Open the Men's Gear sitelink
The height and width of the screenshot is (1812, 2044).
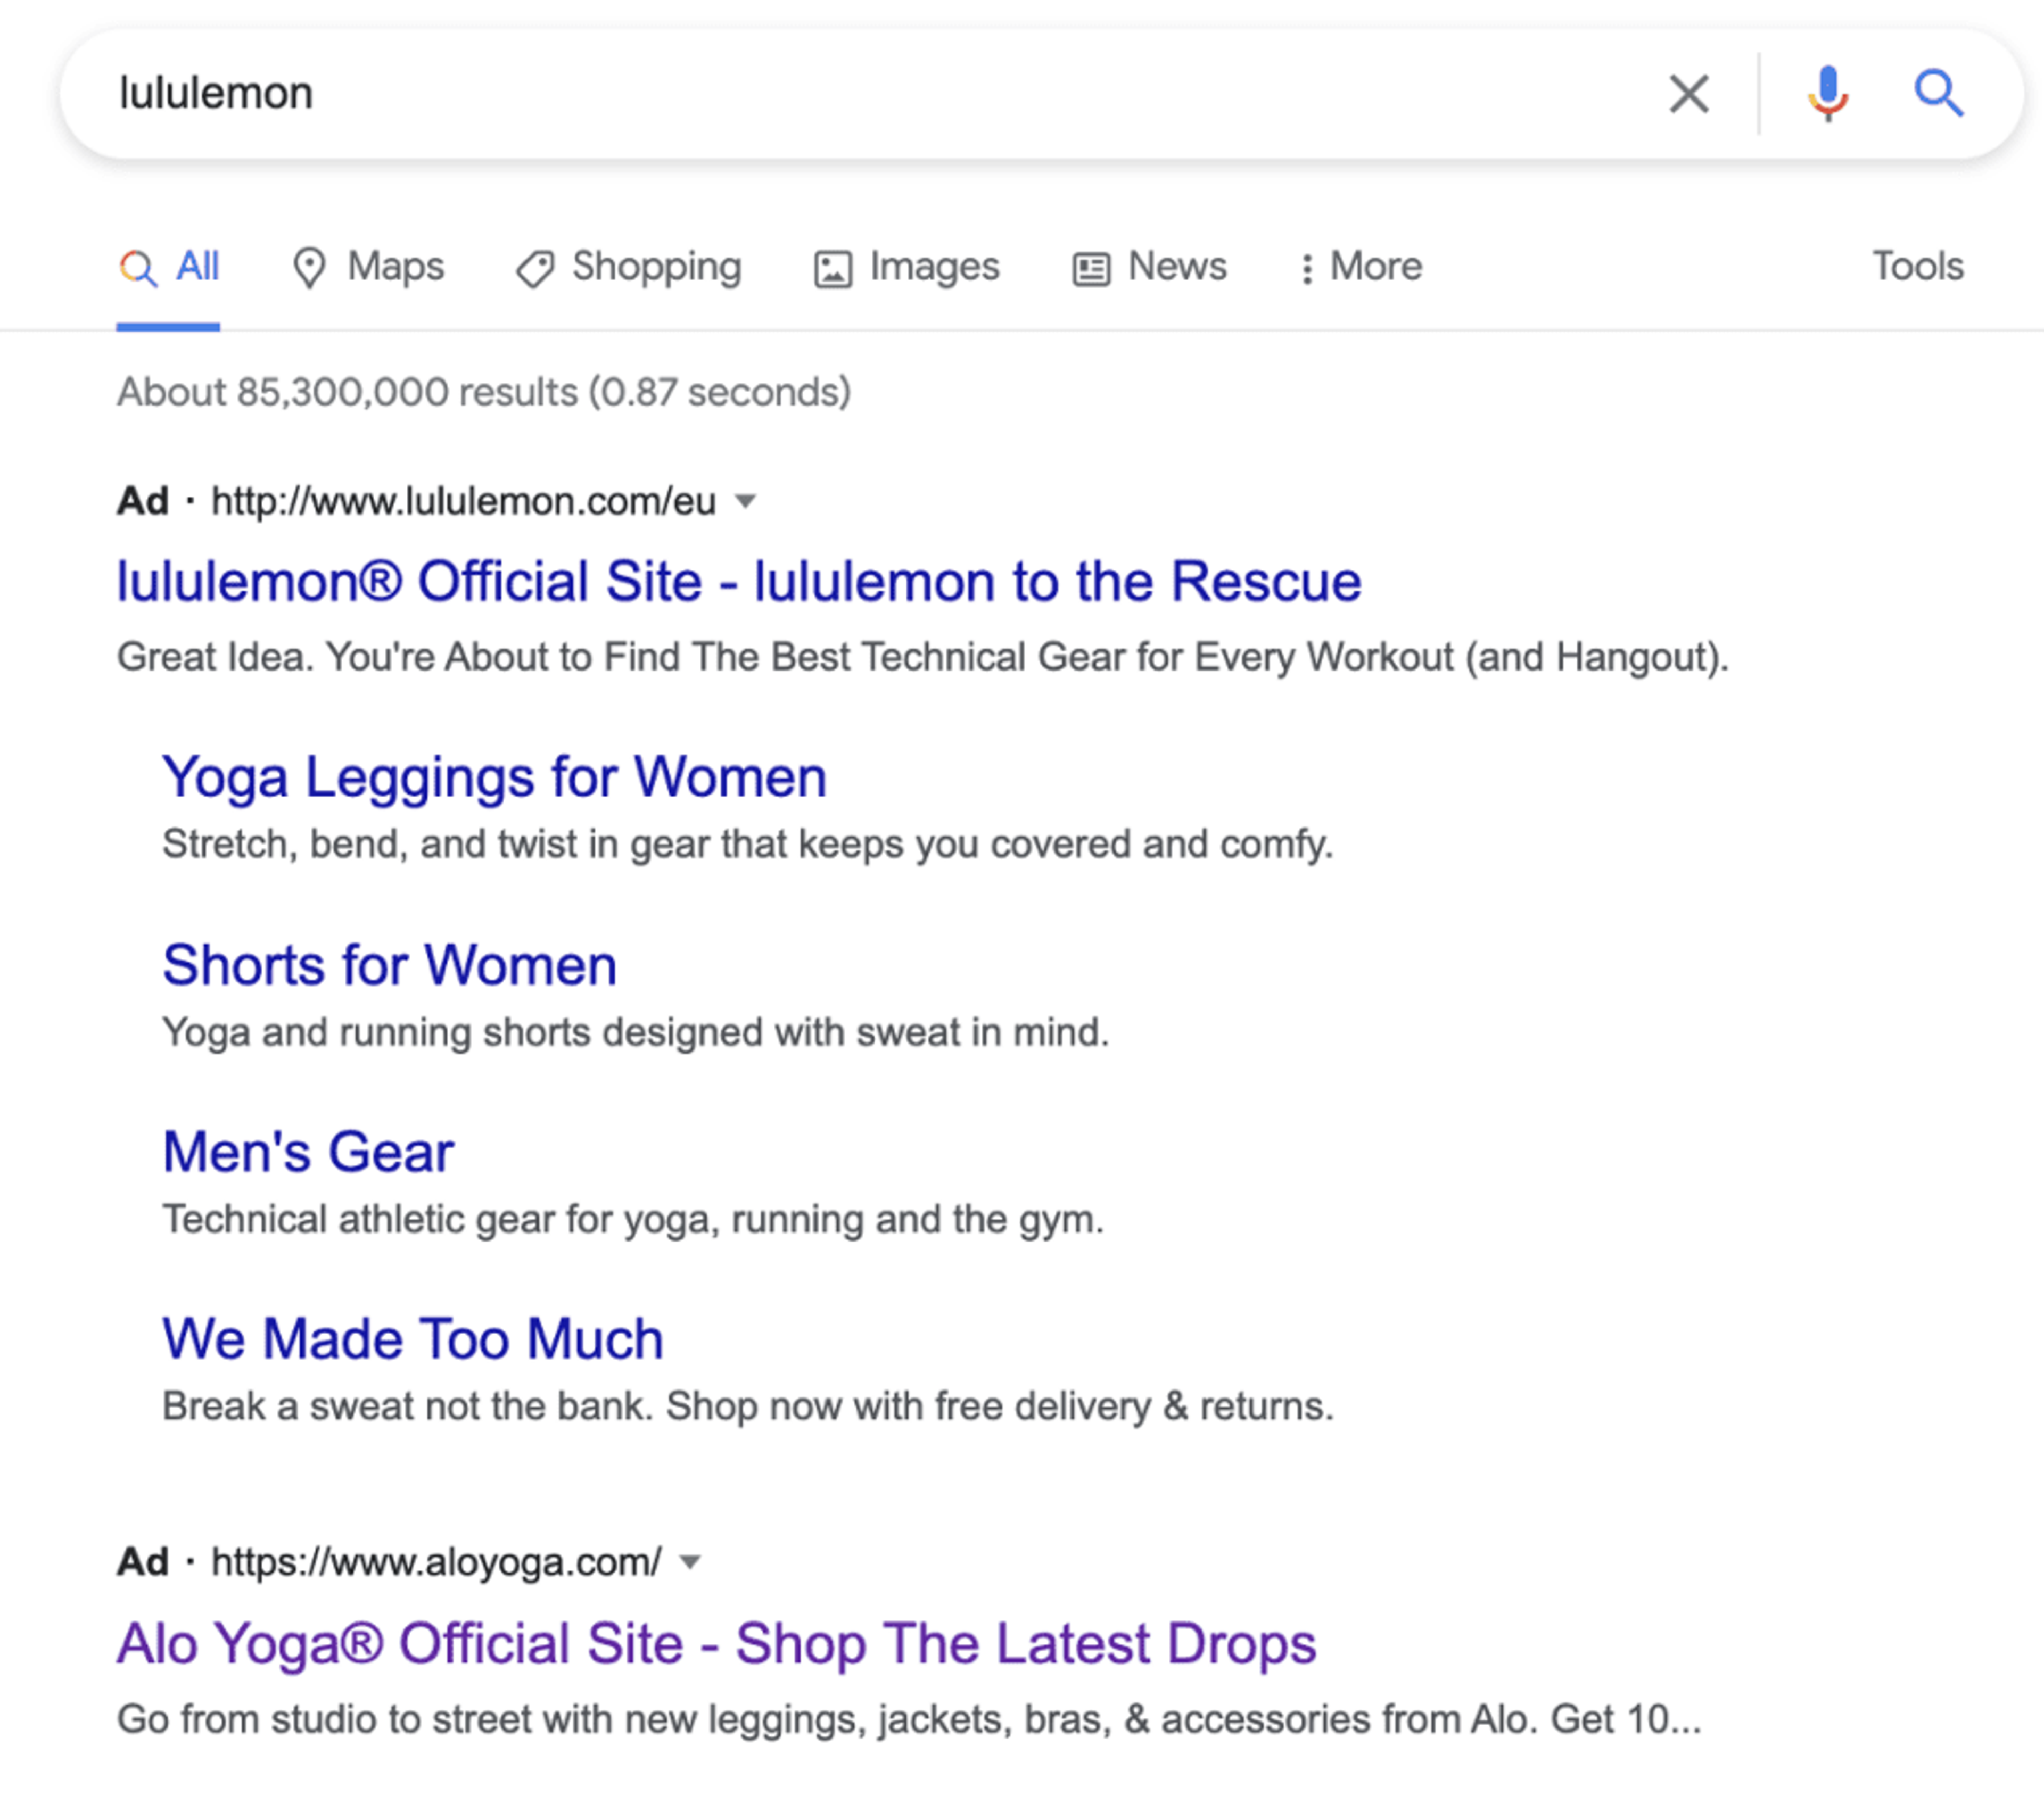308,1152
